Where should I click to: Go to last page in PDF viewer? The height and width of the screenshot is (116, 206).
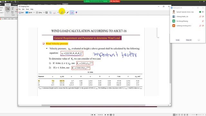[108, 115]
